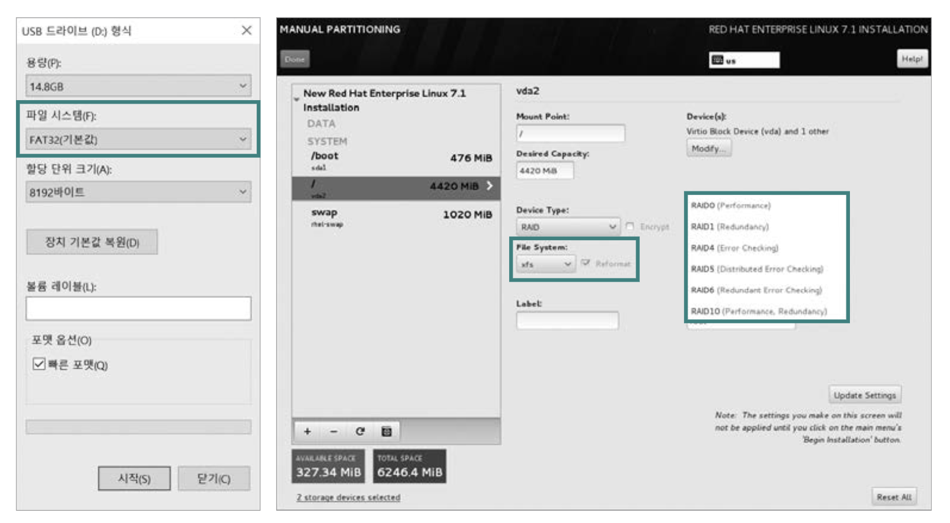The height and width of the screenshot is (523, 950).
Task: Click the Modify... devices button
Action: (709, 148)
